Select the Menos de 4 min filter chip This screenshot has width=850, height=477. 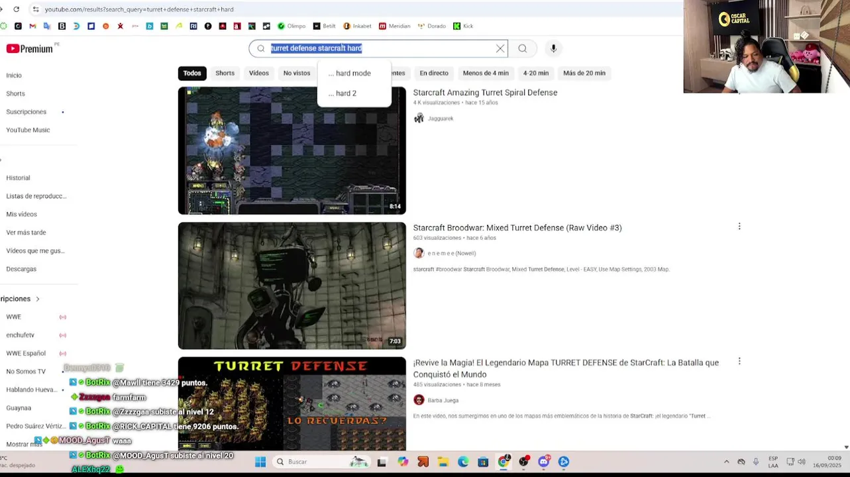coord(486,74)
